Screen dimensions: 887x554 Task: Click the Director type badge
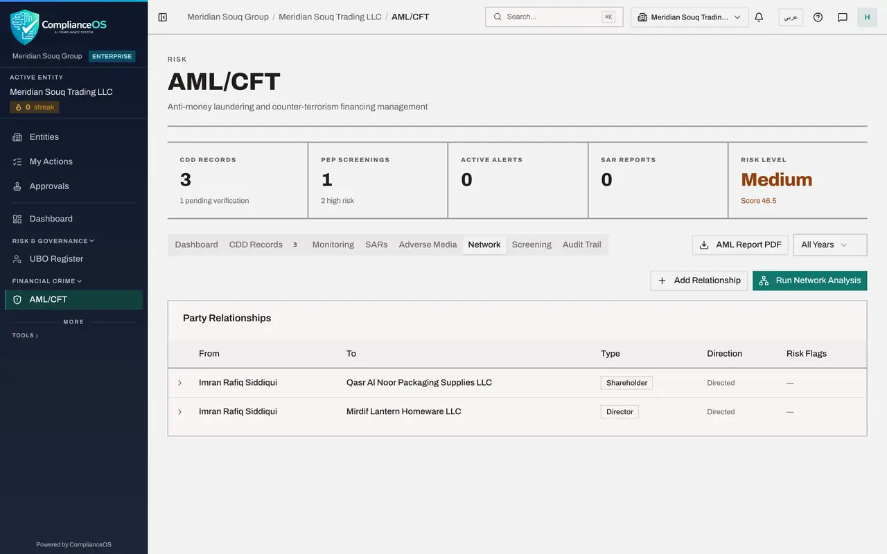(x=620, y=412)
